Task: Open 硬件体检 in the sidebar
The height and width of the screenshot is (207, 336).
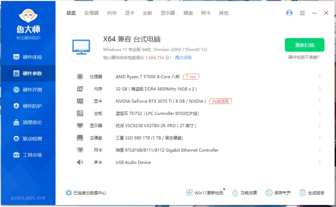Action: pyautogui.click(x=28, y=57)
